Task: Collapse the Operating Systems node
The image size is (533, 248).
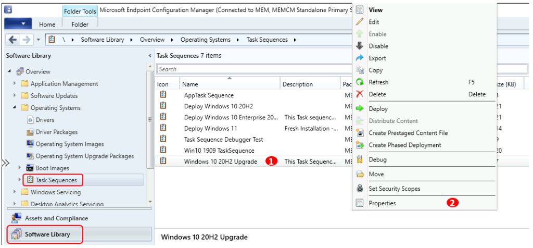Action: coord(15,107)
